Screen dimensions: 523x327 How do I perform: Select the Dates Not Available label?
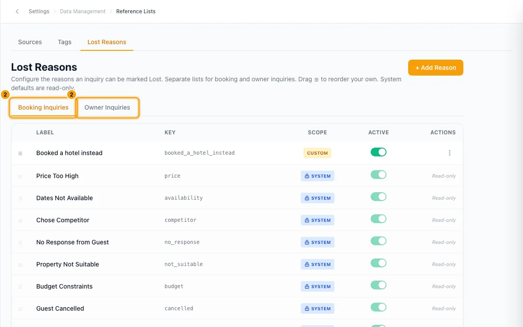click(x=64, y=198)
